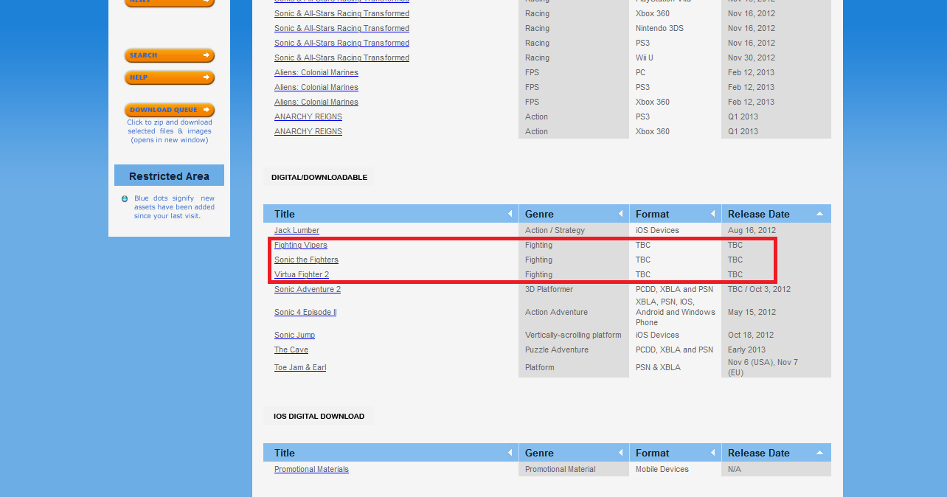947x497 pixels.
Task: Open Sonic & All-Stars Racing Transformed Xbox 360 link
Action: coord(341,13)
